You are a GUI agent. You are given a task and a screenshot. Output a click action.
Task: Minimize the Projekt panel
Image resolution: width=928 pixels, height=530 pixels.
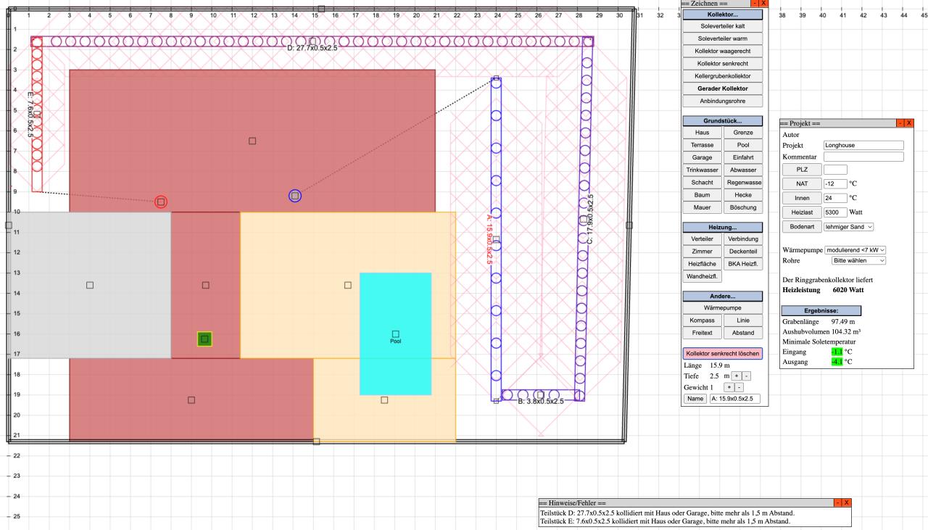pyautogui.click(x=900, y=124)
